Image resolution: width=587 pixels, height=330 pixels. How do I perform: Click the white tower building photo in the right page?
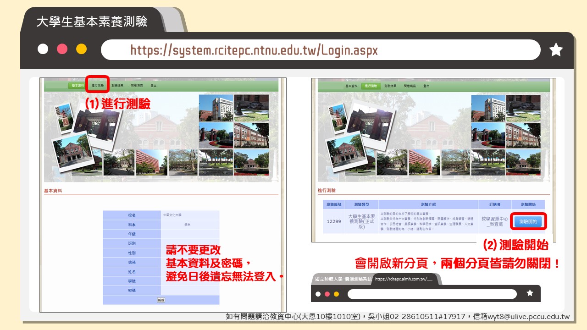(x=488, y=108)
